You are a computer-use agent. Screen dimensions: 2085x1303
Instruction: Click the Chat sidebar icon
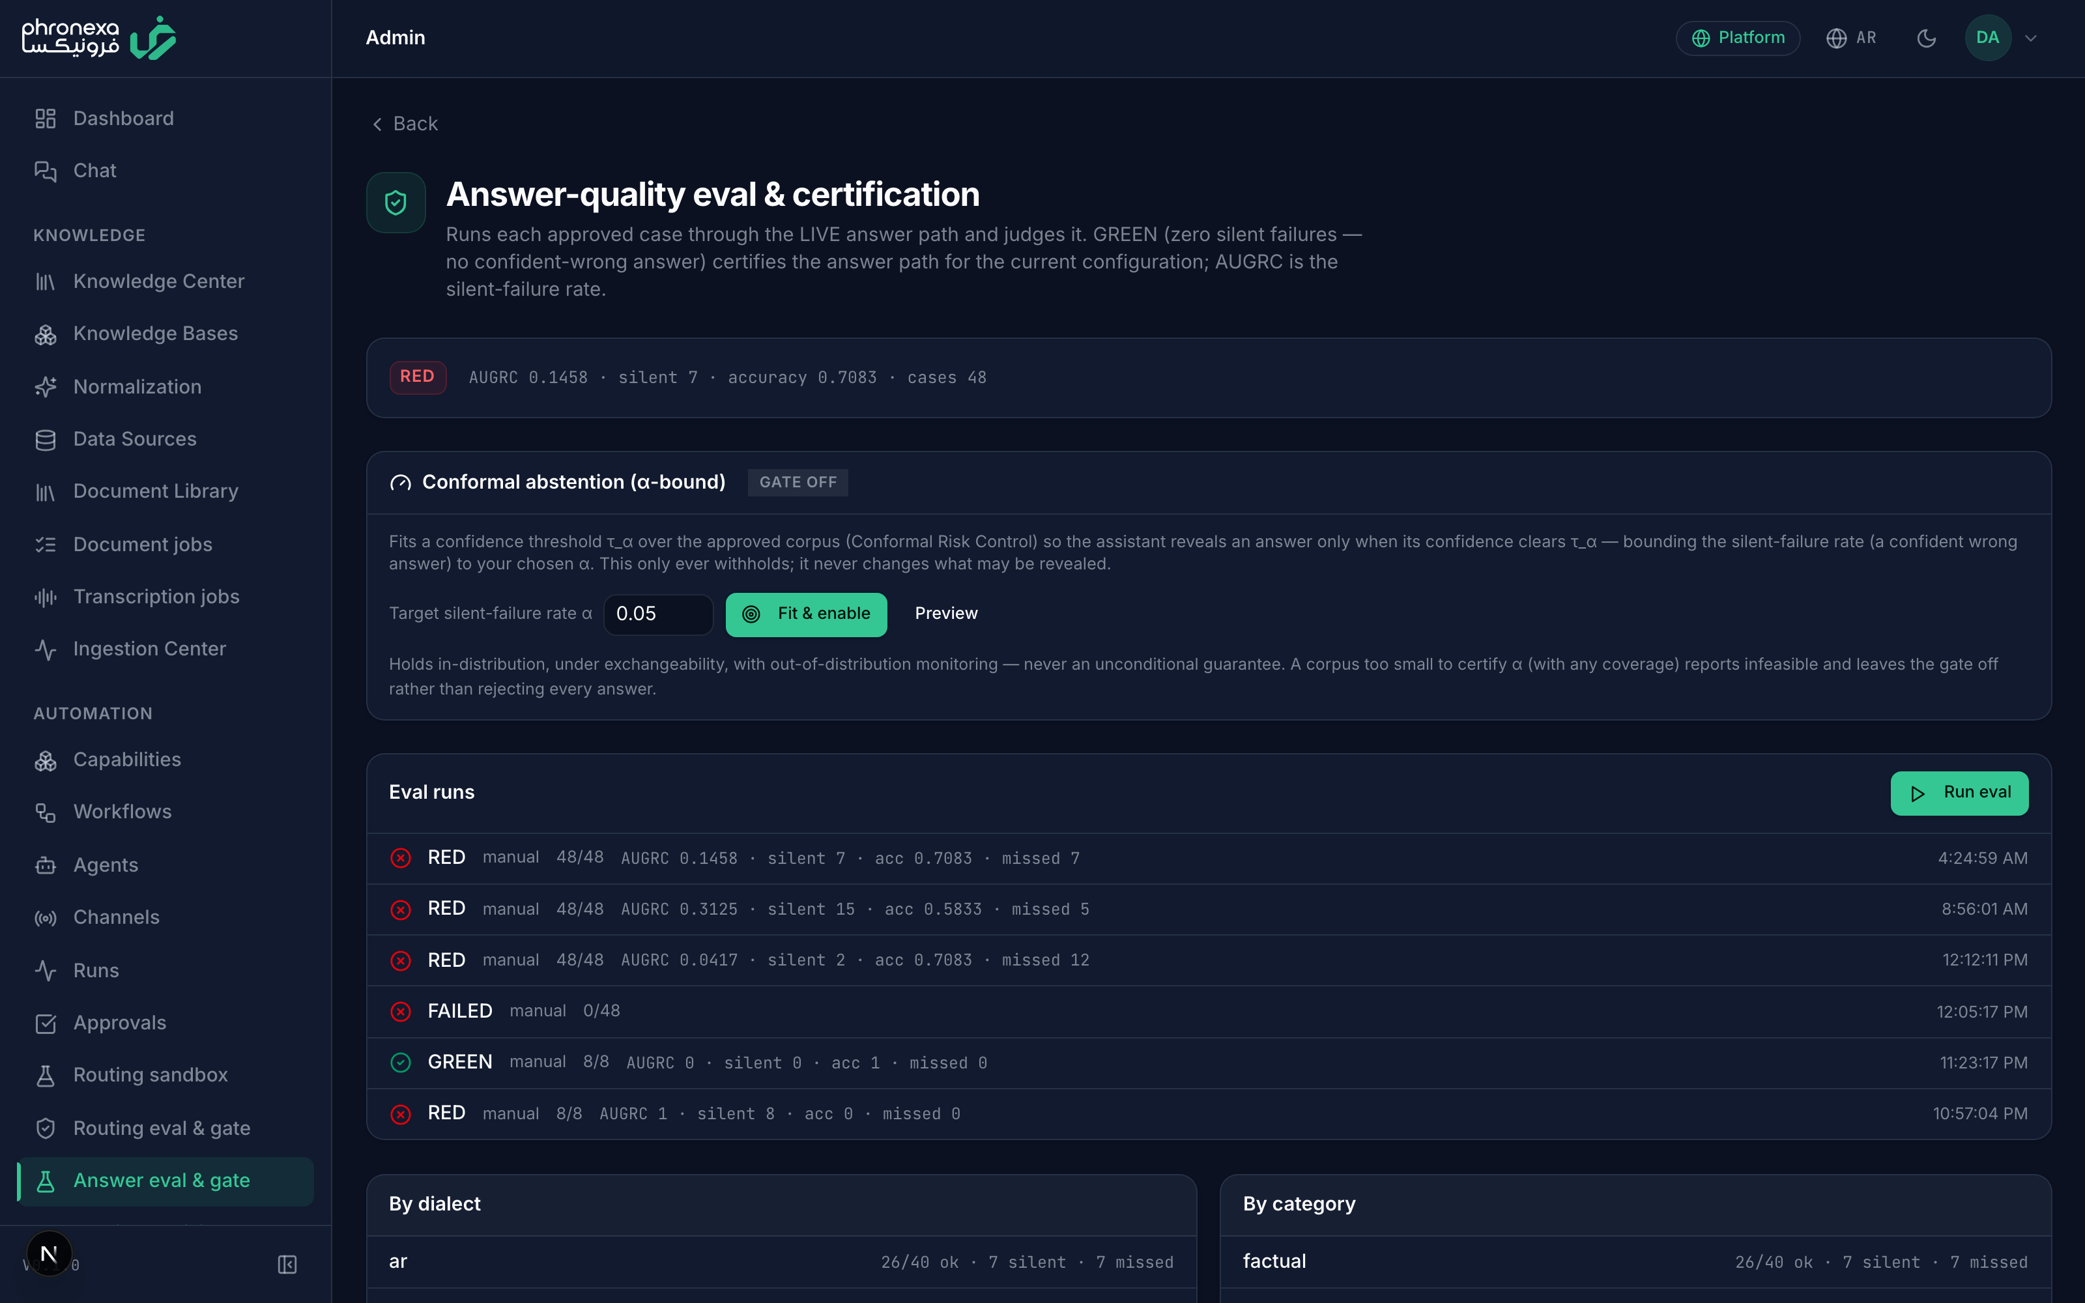point(46,171)
